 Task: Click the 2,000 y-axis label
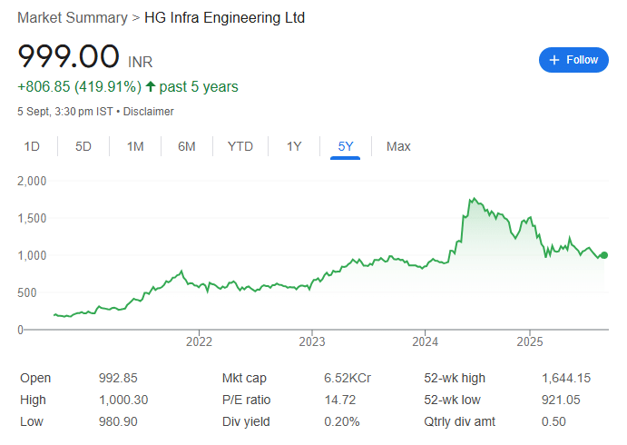coord(32,181)
